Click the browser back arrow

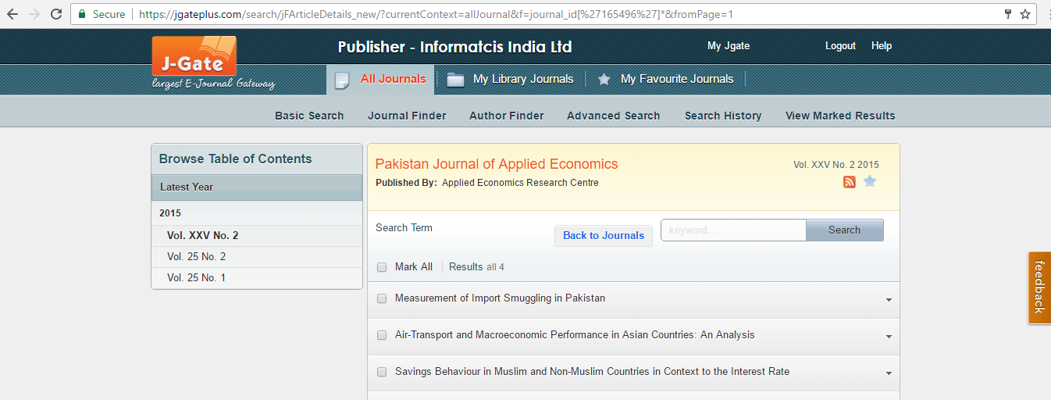point(12,14)
